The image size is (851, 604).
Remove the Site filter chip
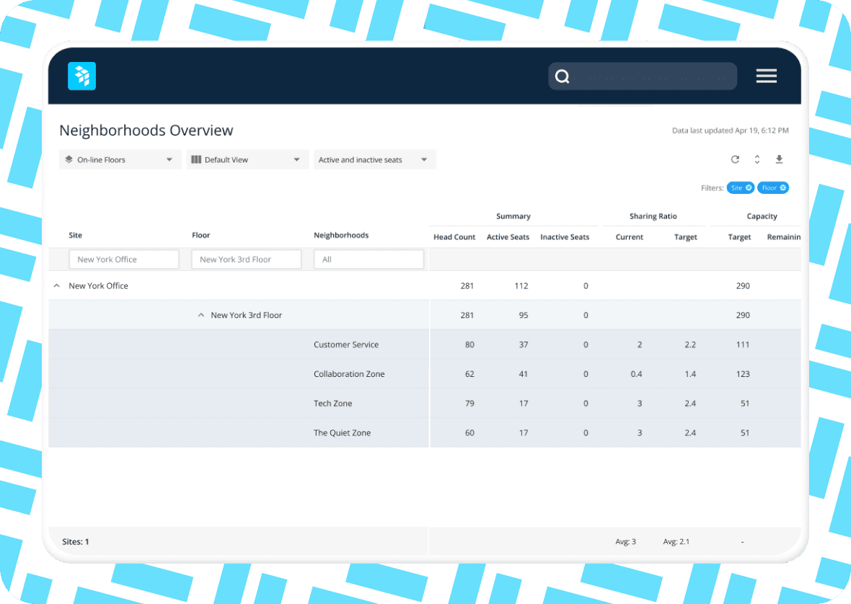[749, 187]
